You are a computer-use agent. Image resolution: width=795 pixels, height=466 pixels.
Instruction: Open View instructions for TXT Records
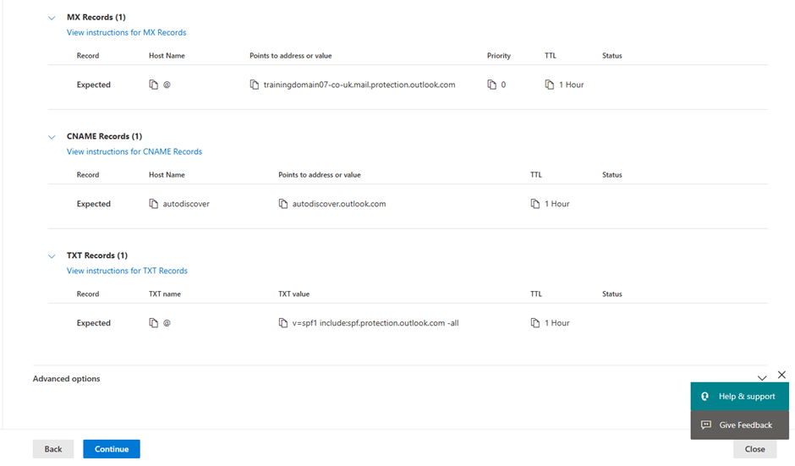tap(127, 271)
